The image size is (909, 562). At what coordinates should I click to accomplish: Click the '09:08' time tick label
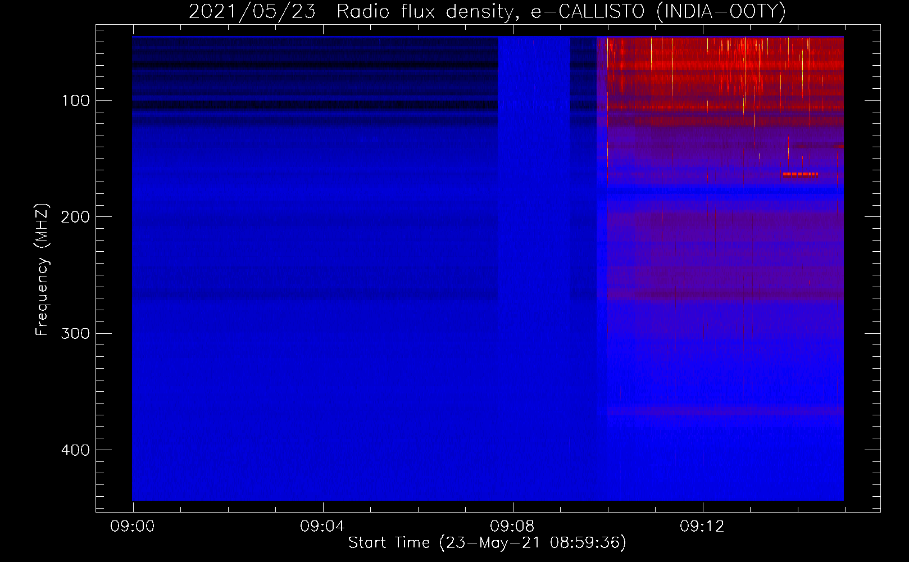pos(512,527)
